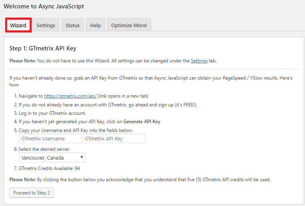Image resolution: width=305 pixels, height=206 pixels.
Task: Select the 'Welcome to Async JavaScript' heading
Action: coord(44,6)
